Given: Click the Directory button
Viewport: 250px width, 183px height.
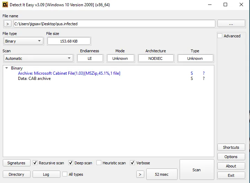Looking at the screenshot, I should pyautogui.click(x=16, y=174).
